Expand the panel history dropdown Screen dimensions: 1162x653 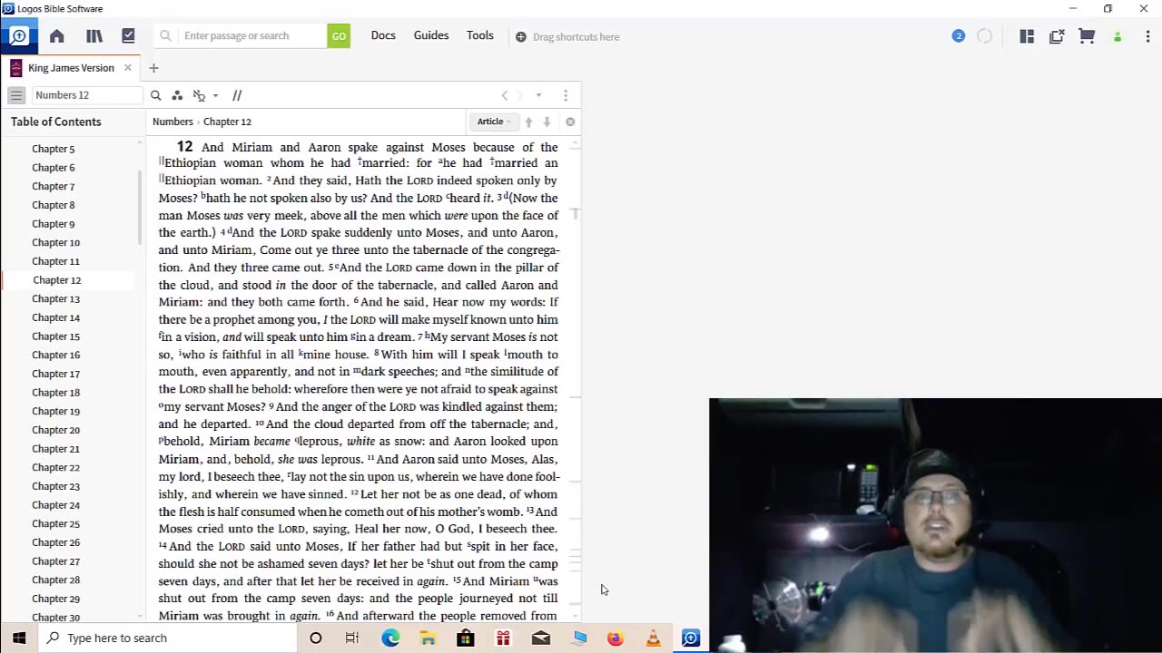(x=538, y=95)
